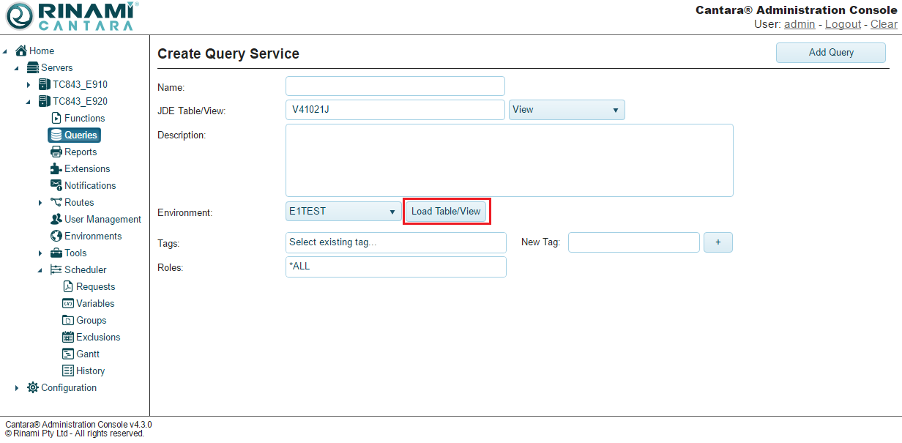Open the E1TEST environment dropdown
This screenshot has width=902, height=443.
pyautogui.click(x=343, y=212)
